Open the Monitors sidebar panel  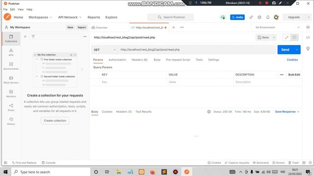pyautogui.click(x=11, y=93)
